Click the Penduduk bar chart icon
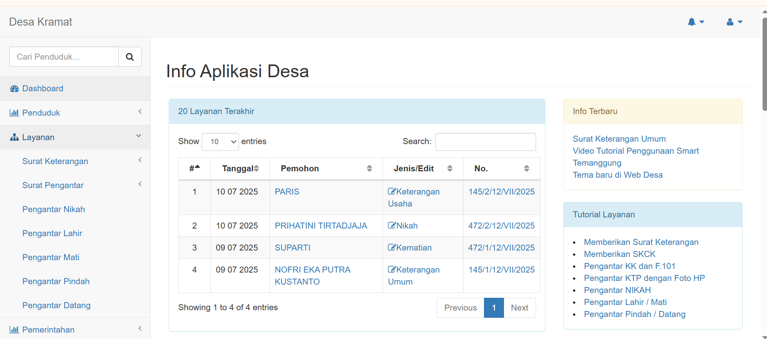Image resolution: width=767 pixels, height=339 pixels. [x=14, y=113]
